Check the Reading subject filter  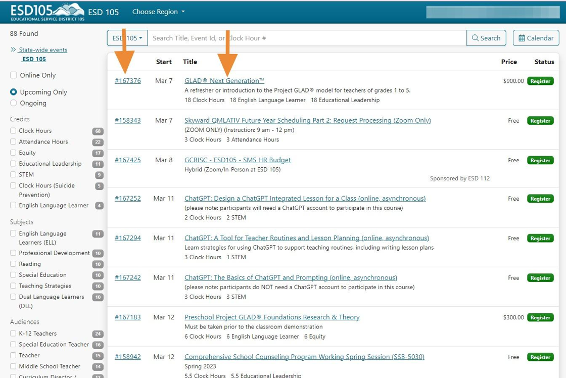pos(13,264)
